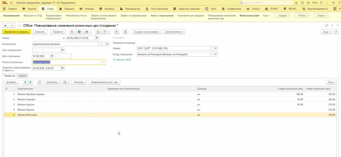Open the Показать dropdown
The height and width of the screenshot is (157, 341).
pos(79,82)
